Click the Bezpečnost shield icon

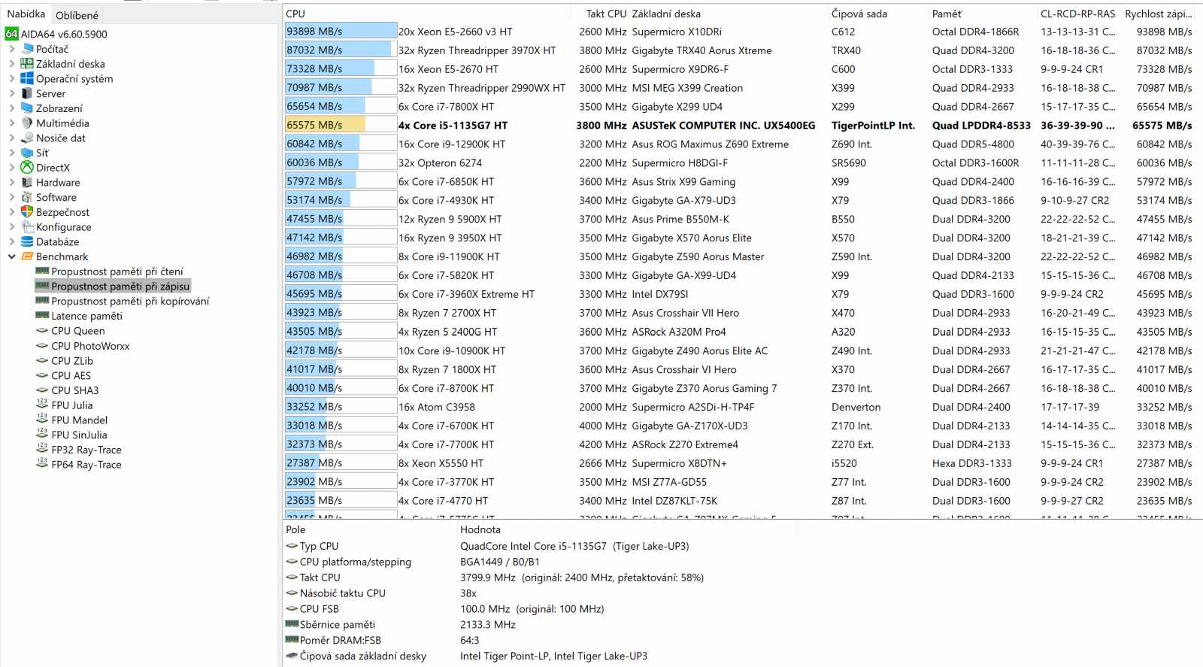tap(27, 212)
